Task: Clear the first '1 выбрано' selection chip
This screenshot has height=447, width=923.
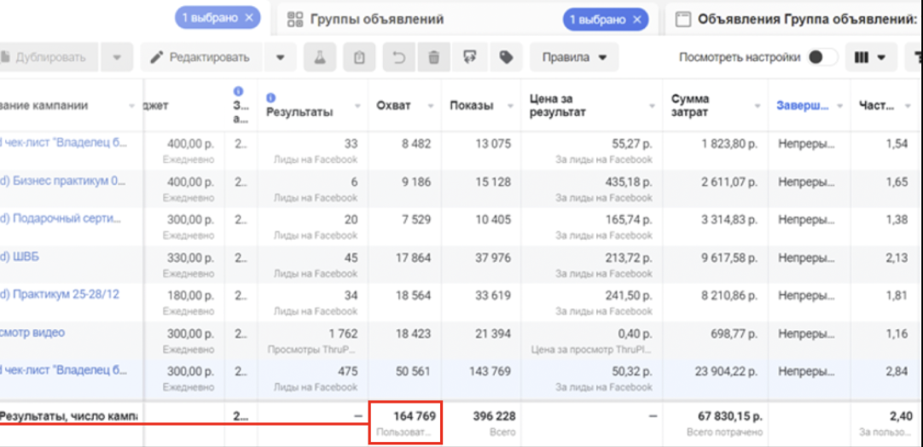Action: pos(249,18)
